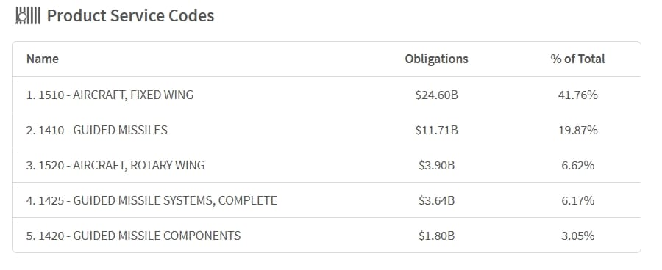Open 1510 - Aircraft, Fixed Wing row
Image resolution: width=662 pixels, height=270 pixels.
click(327, 95)
